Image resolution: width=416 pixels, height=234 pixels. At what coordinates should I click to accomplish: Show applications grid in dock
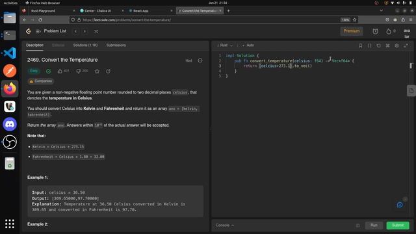point(10,224)
